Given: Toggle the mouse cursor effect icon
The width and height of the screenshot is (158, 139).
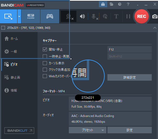Looking at the screenshot, I should pos(105,16).
